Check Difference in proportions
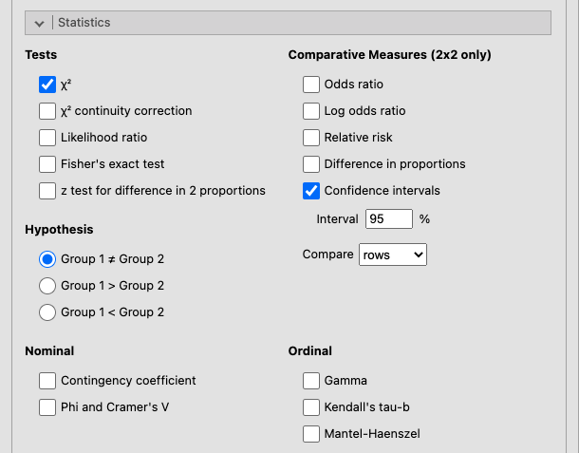Viewport: 579px width, 453px height. pyautogui.click(x=311, y=164)
